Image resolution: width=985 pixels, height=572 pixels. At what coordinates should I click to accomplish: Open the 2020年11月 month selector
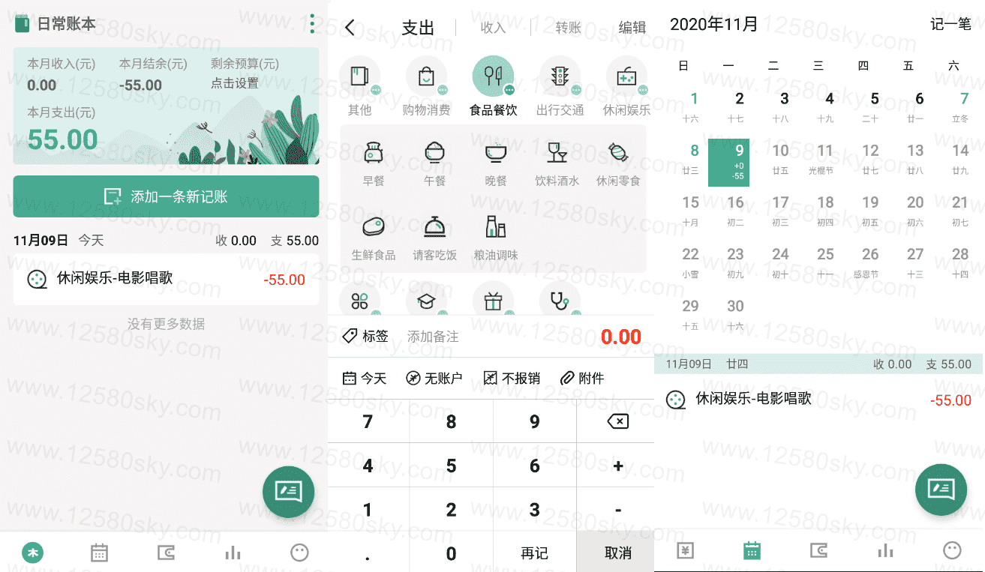coord(713,24)
